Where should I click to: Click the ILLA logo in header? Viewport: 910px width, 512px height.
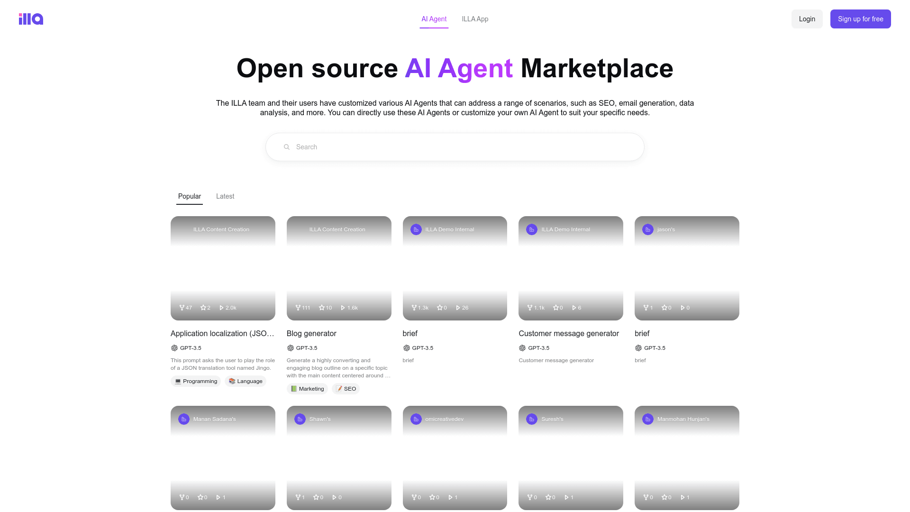click(31, 19)
